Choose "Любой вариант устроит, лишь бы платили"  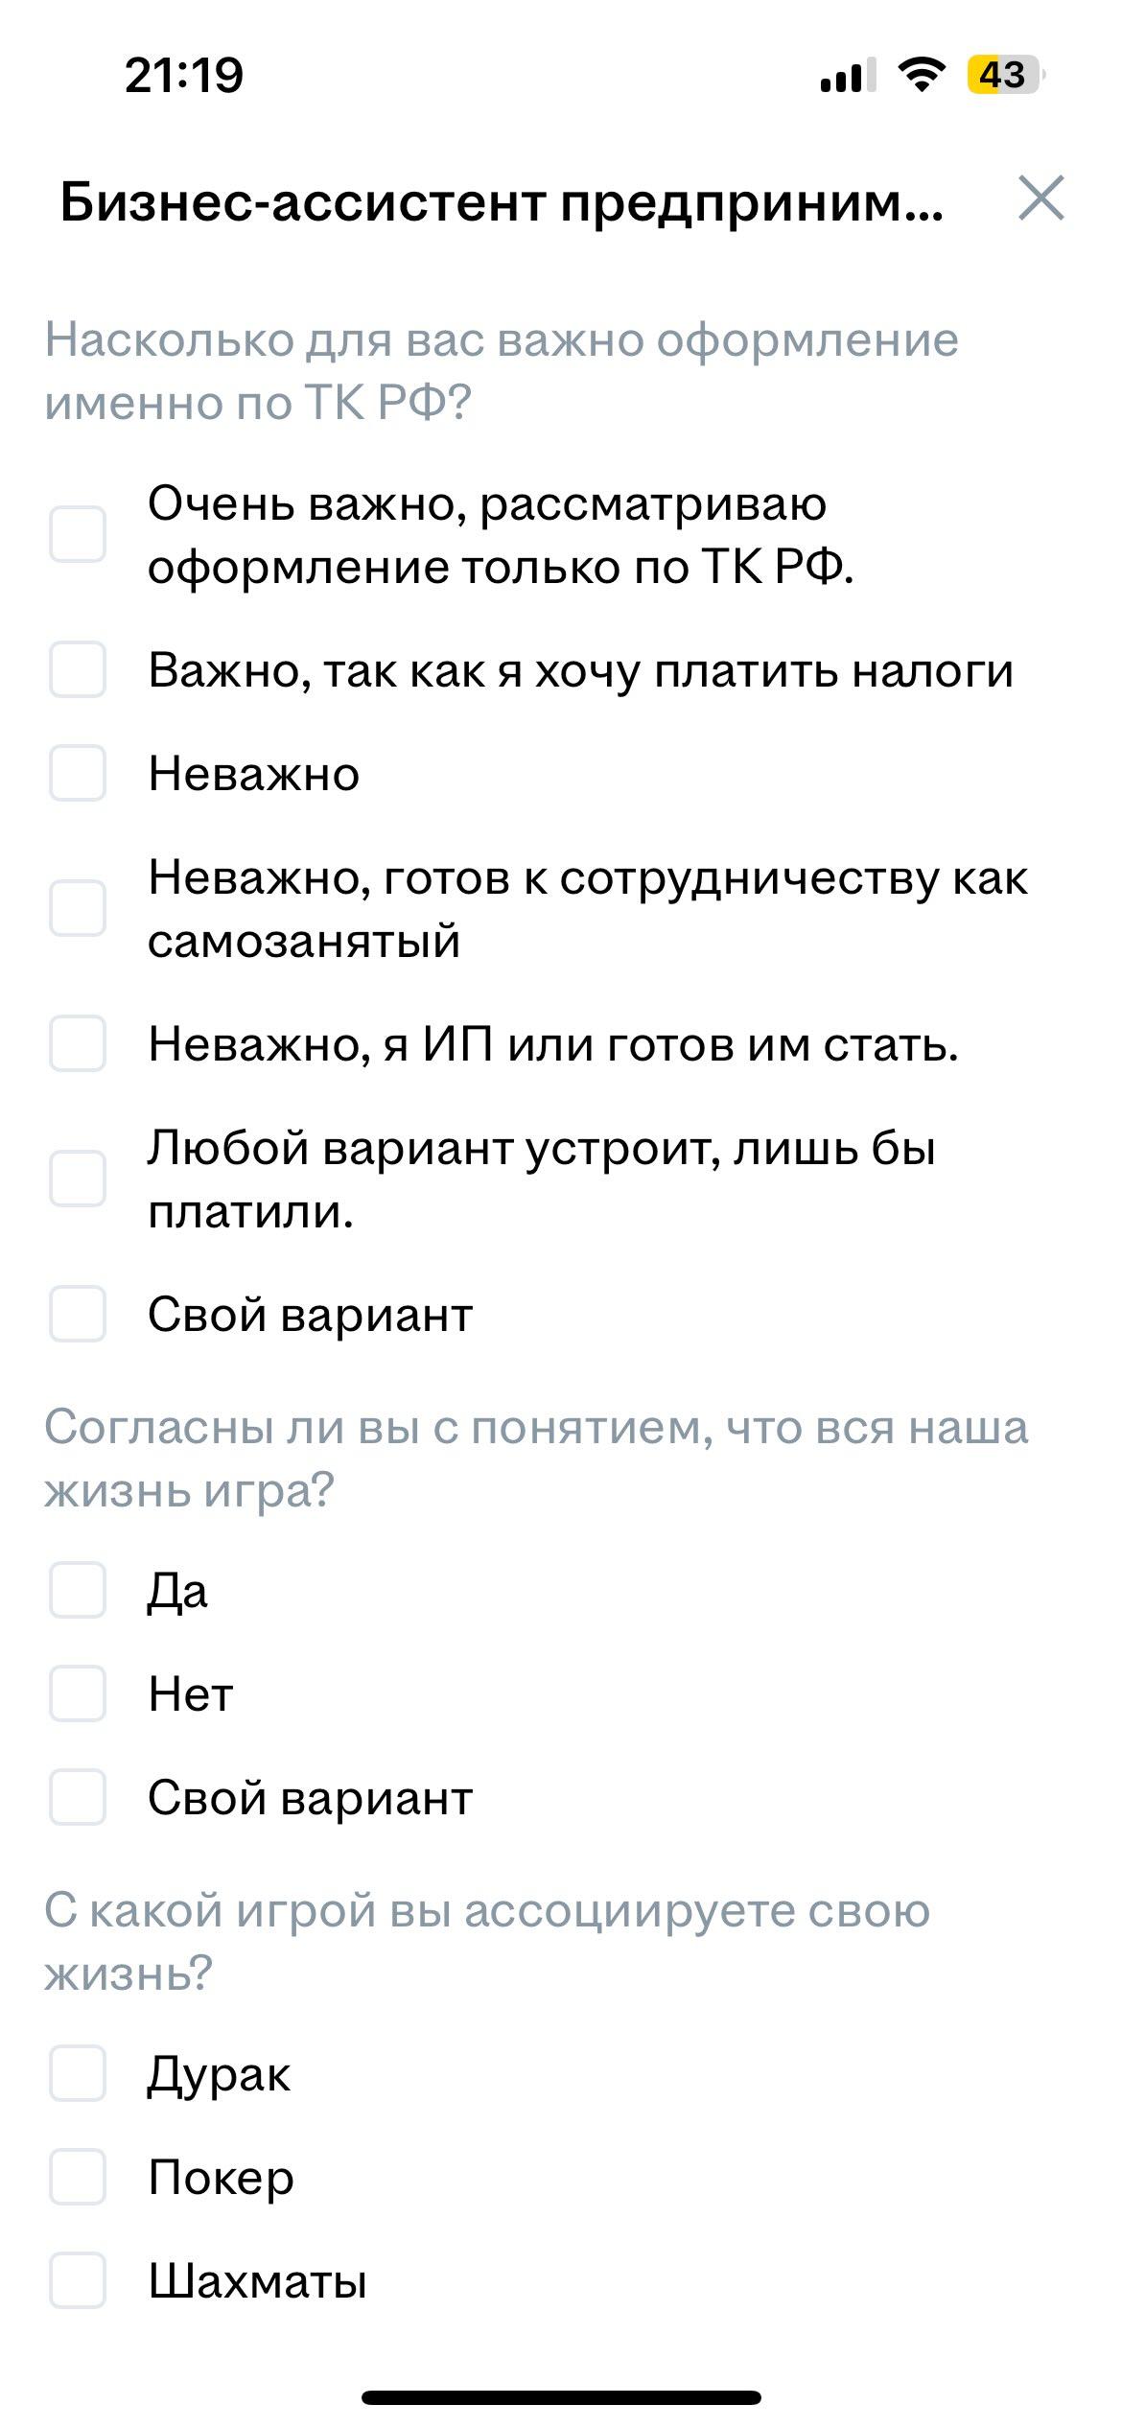tap(78, 1179)
